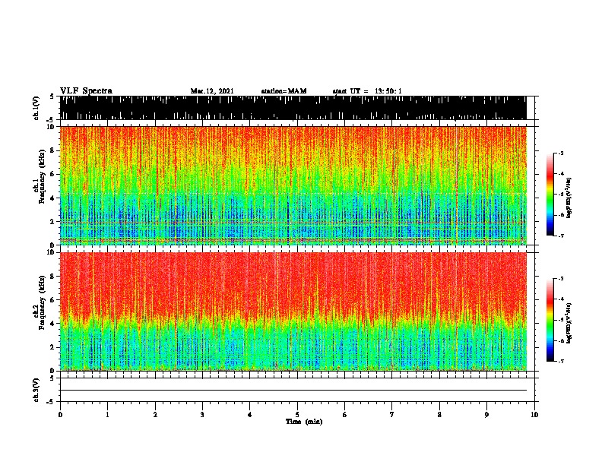Viewport: 602px width, 465px height.
Task: Click the "Time (min)" x-axis label
Action: 304,422
